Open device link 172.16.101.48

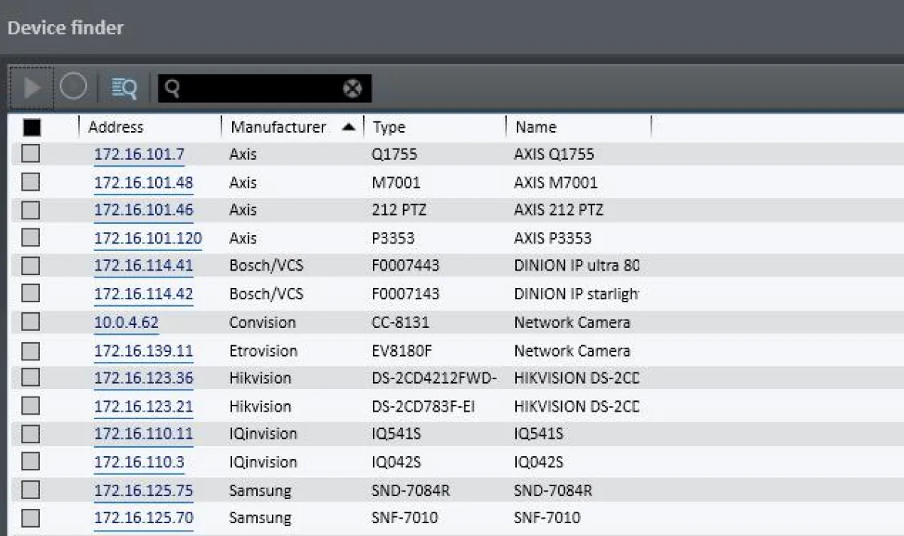[x=143, y=182]
